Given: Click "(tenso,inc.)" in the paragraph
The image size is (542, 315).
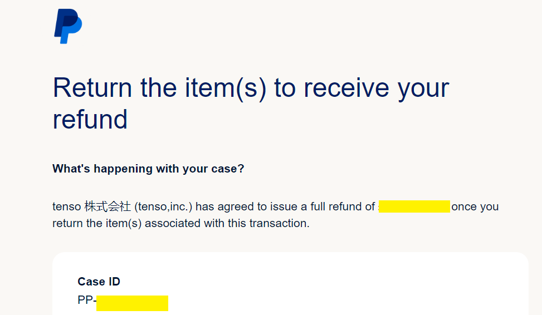Looking at the screenshot, I should 163,207.
